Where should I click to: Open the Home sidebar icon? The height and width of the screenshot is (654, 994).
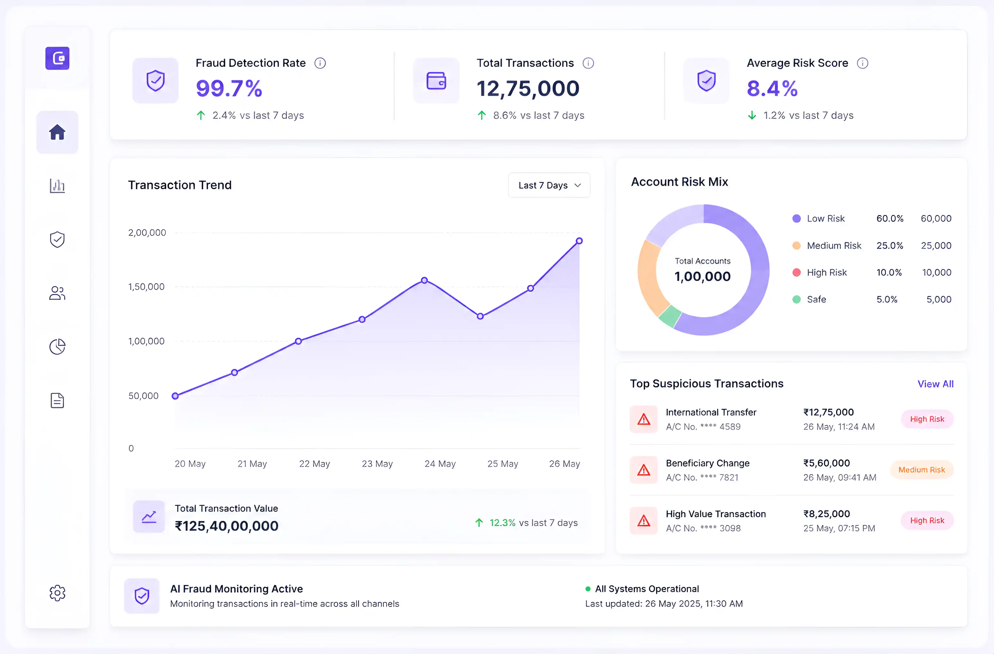point(57,132)
